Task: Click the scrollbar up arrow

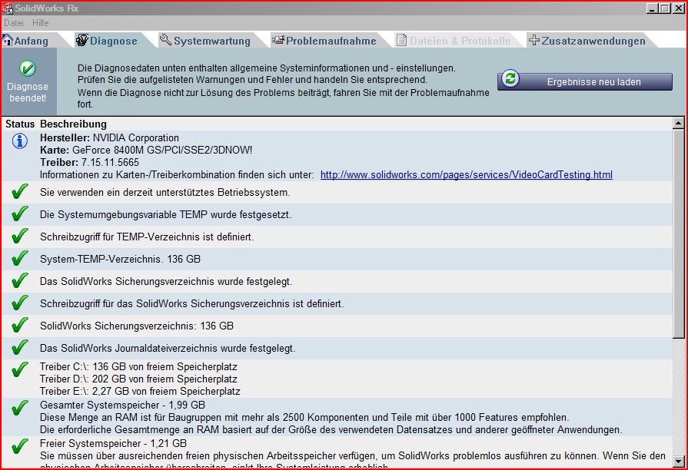Action: (x=678, y=124)
